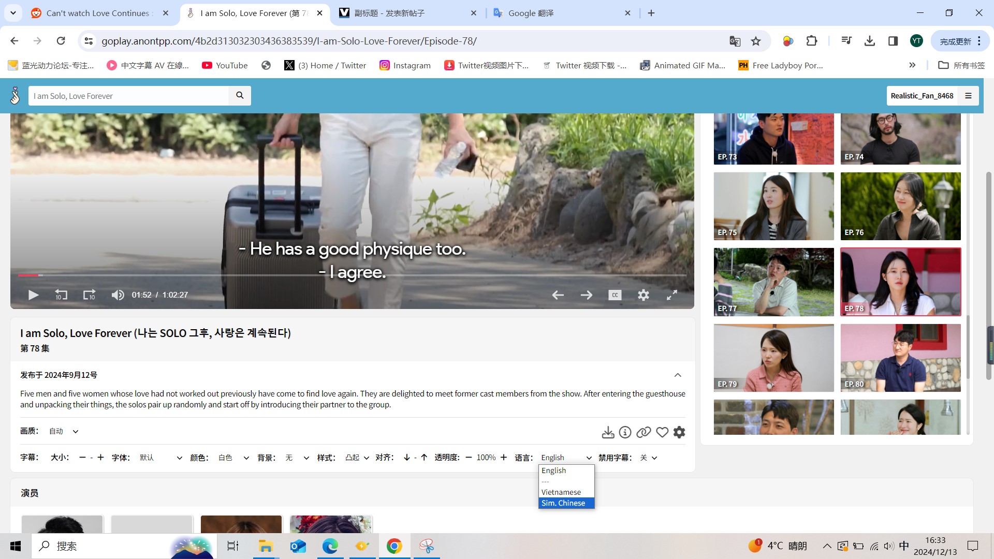Viewport: 994px width, 559px height.
Task: Select Sim. Chinese subtitle language
Action: (x=563, y=503)
